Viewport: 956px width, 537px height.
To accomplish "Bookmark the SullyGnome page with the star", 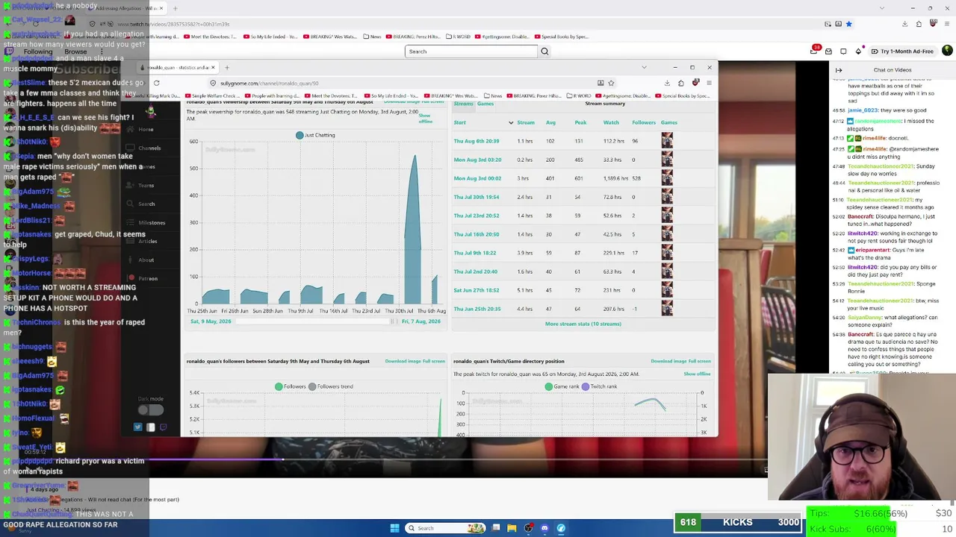I will [611, 83].
